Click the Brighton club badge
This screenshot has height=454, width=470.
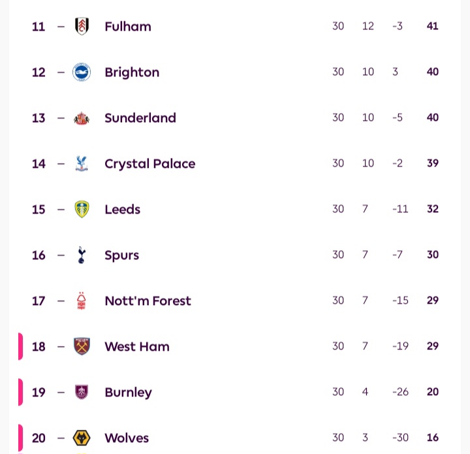(x=82, y=72)
